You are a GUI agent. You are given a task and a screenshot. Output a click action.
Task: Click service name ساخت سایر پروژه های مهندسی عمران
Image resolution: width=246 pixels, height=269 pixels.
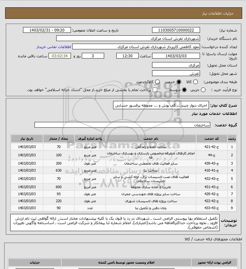point(151,194)
